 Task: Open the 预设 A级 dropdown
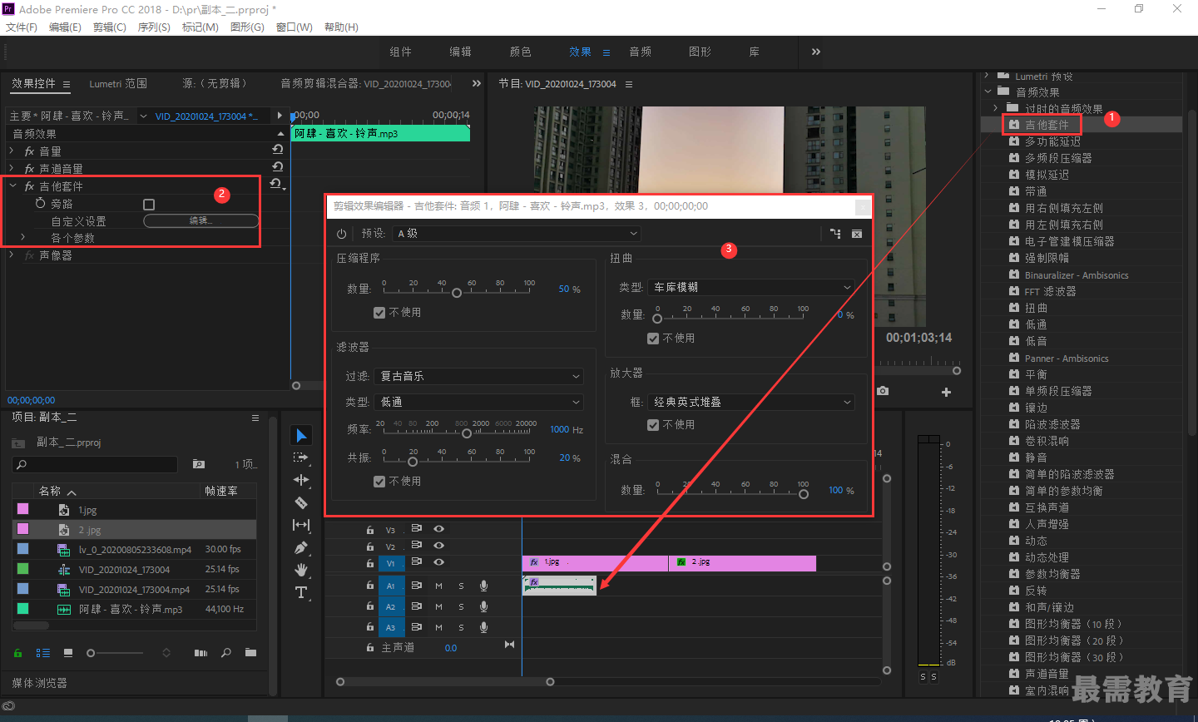[517, 234]
